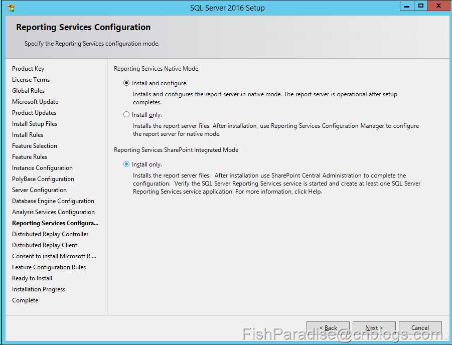The width and height of the screenshot is (452, 345).
Task: Select the Distributed Replay Client step
Action: [x=45, y=245]
